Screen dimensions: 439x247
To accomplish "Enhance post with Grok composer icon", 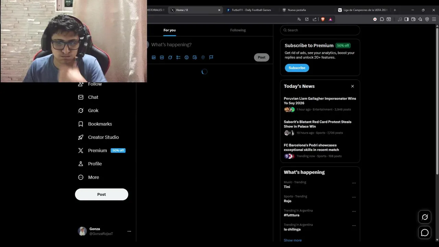I will coord(170,57).
